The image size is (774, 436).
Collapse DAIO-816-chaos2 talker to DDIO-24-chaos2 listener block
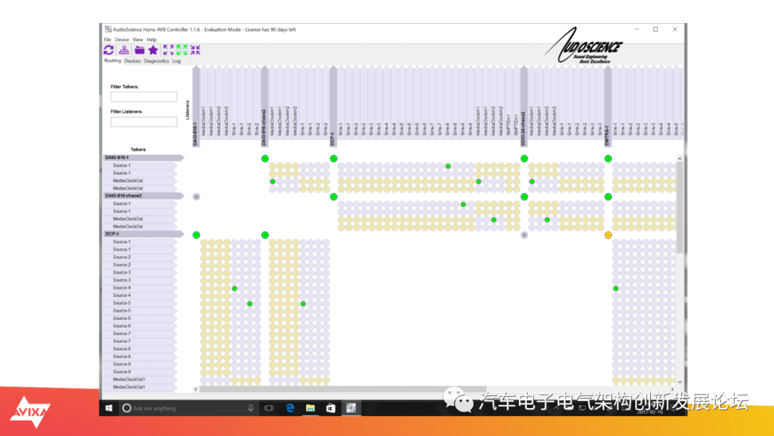524,196
